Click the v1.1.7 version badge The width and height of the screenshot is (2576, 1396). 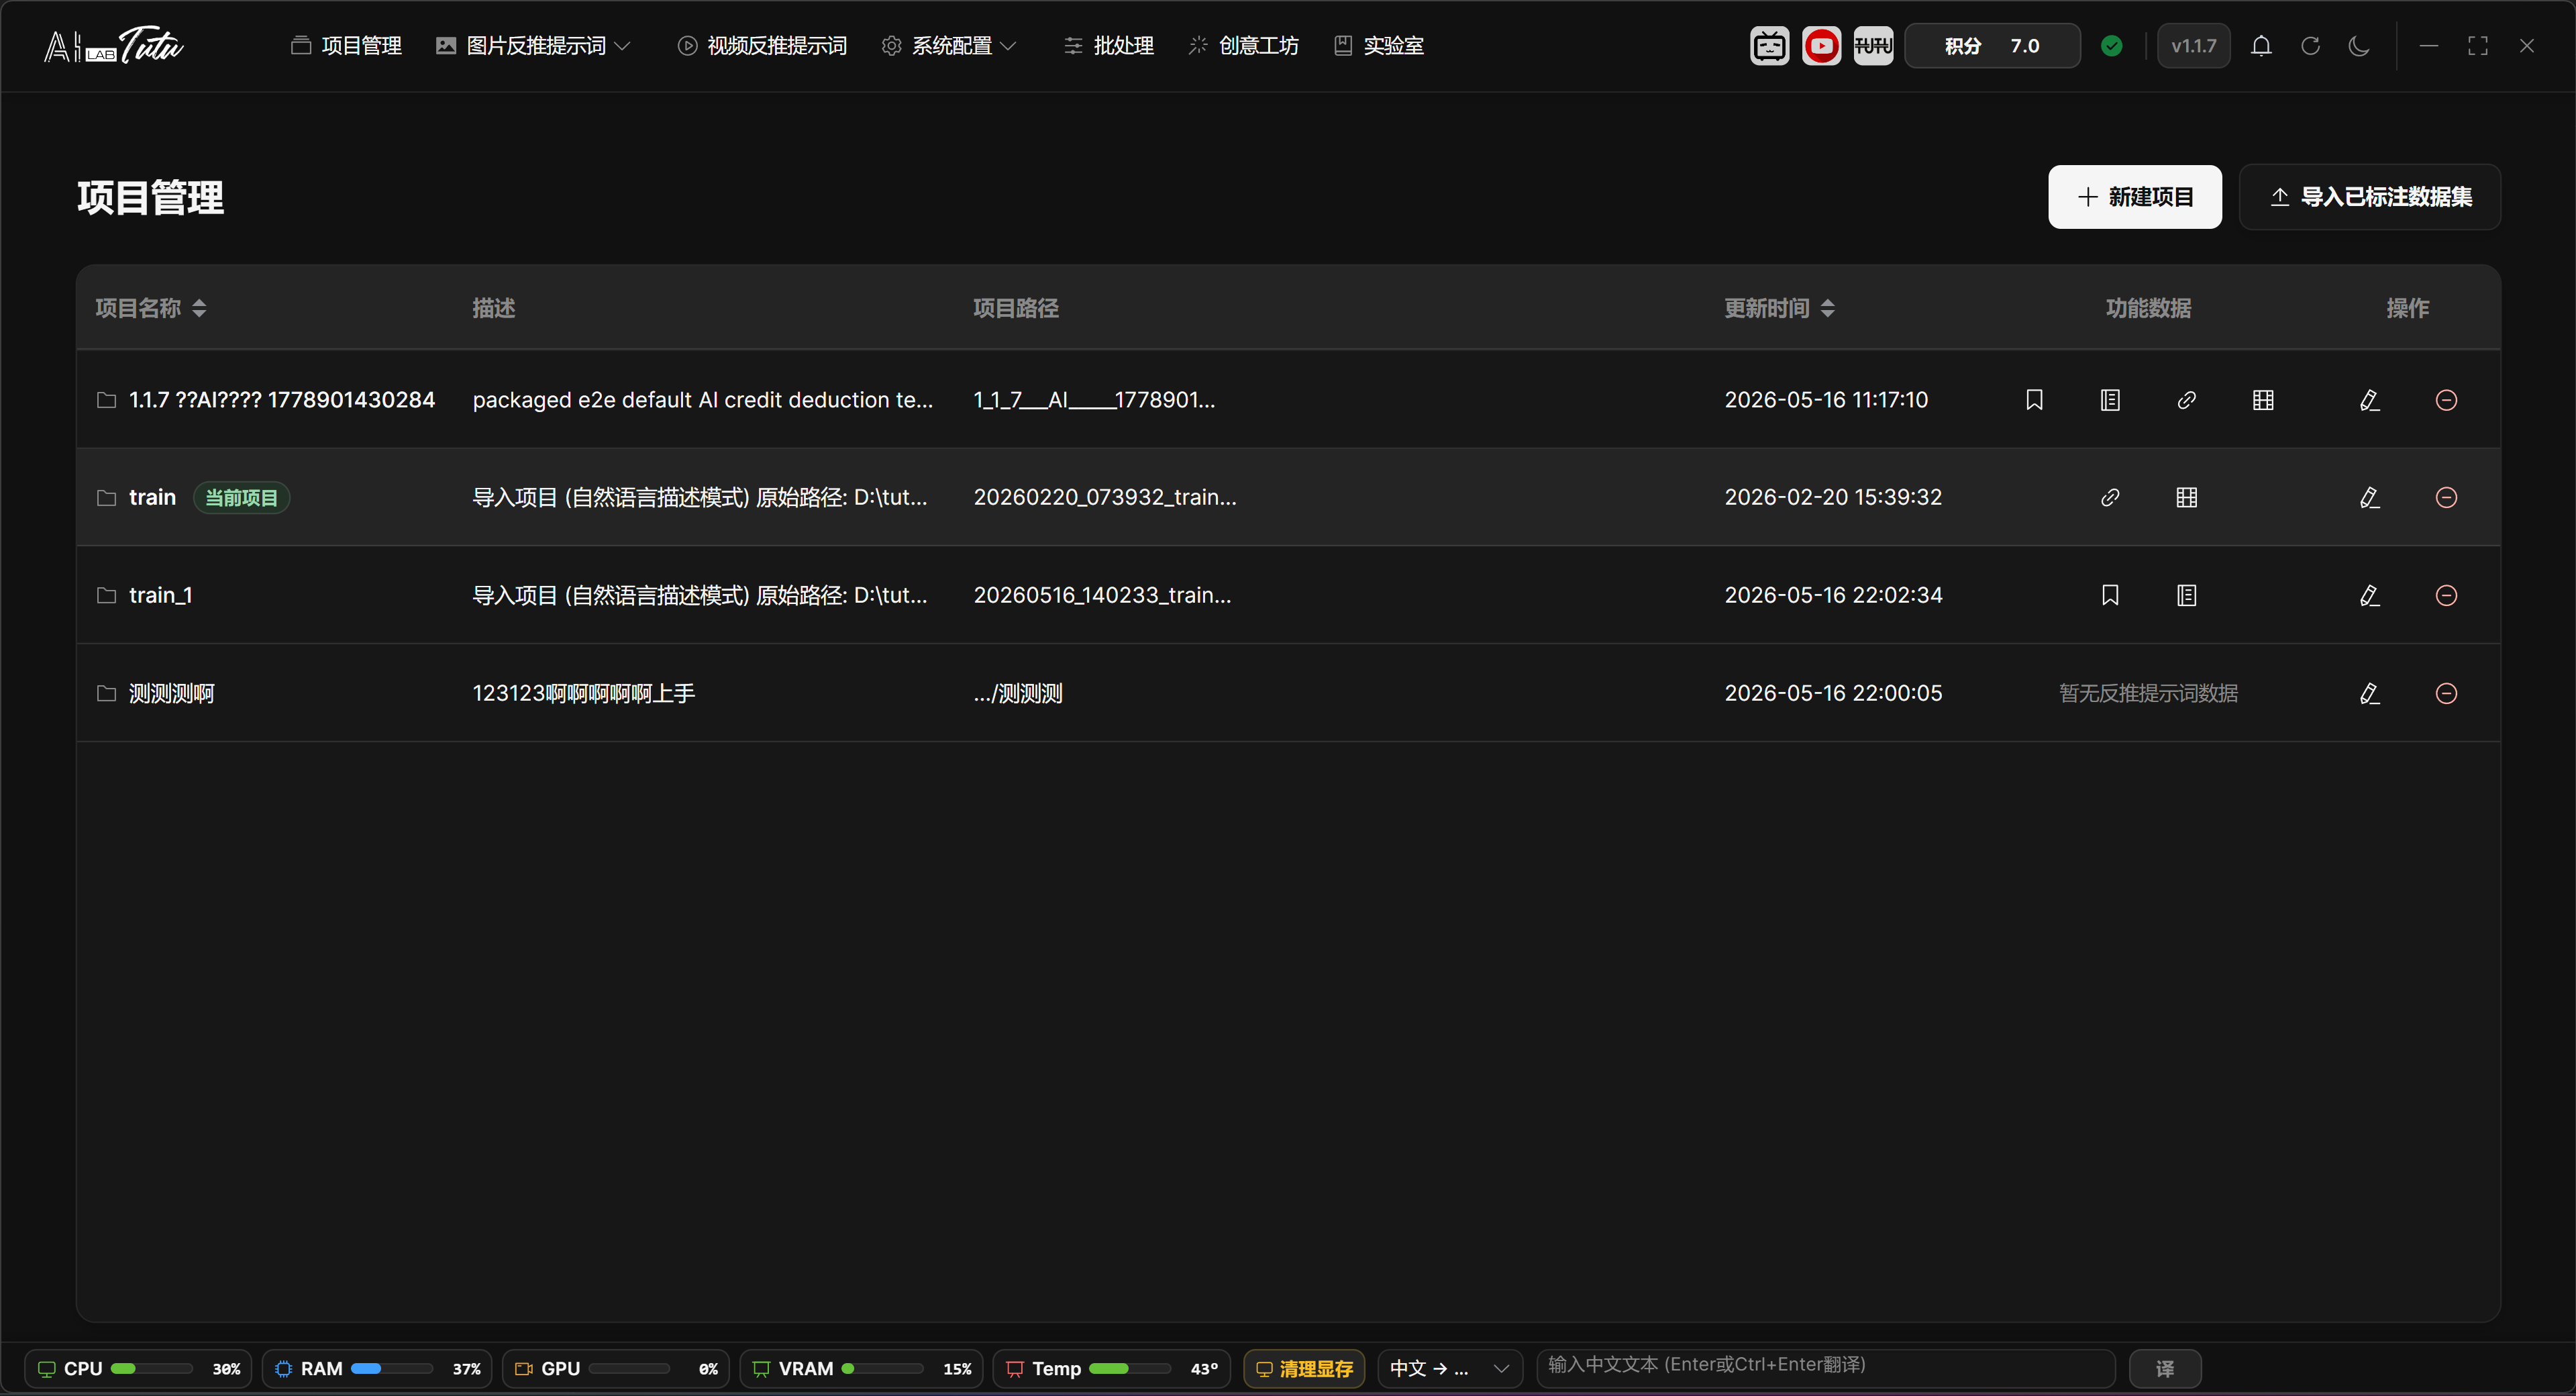tap(2193, 46)
